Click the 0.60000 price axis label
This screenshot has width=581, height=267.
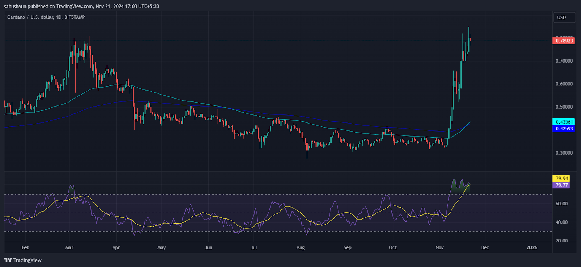point(564,84)
